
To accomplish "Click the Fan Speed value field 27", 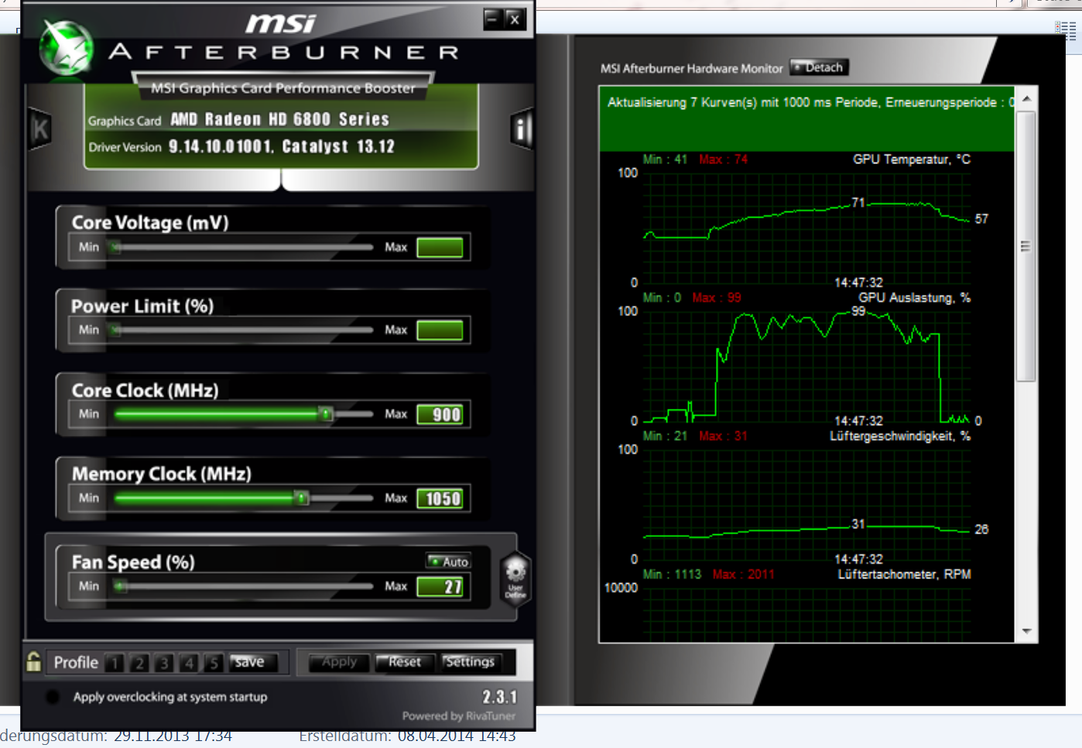I will coord(440,587).
